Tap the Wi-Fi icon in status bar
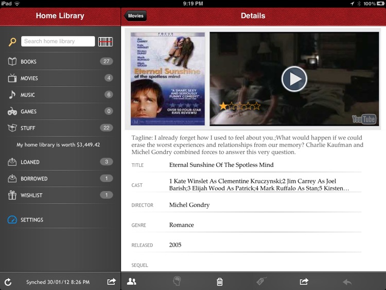The height and width of the screenshot is (290, 386). tap(17, 4)
